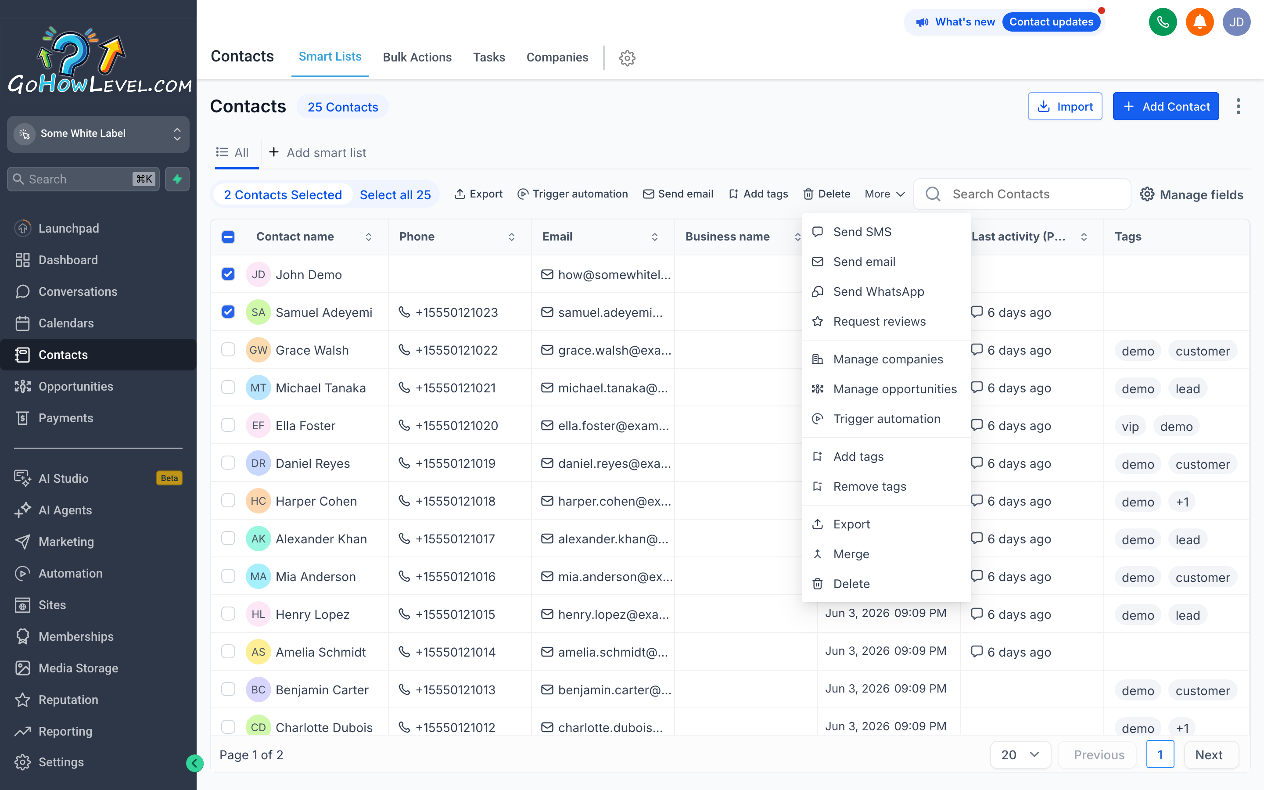Click the Search Contacts input field
The image size is (1264, 790).
(1022, 194)
